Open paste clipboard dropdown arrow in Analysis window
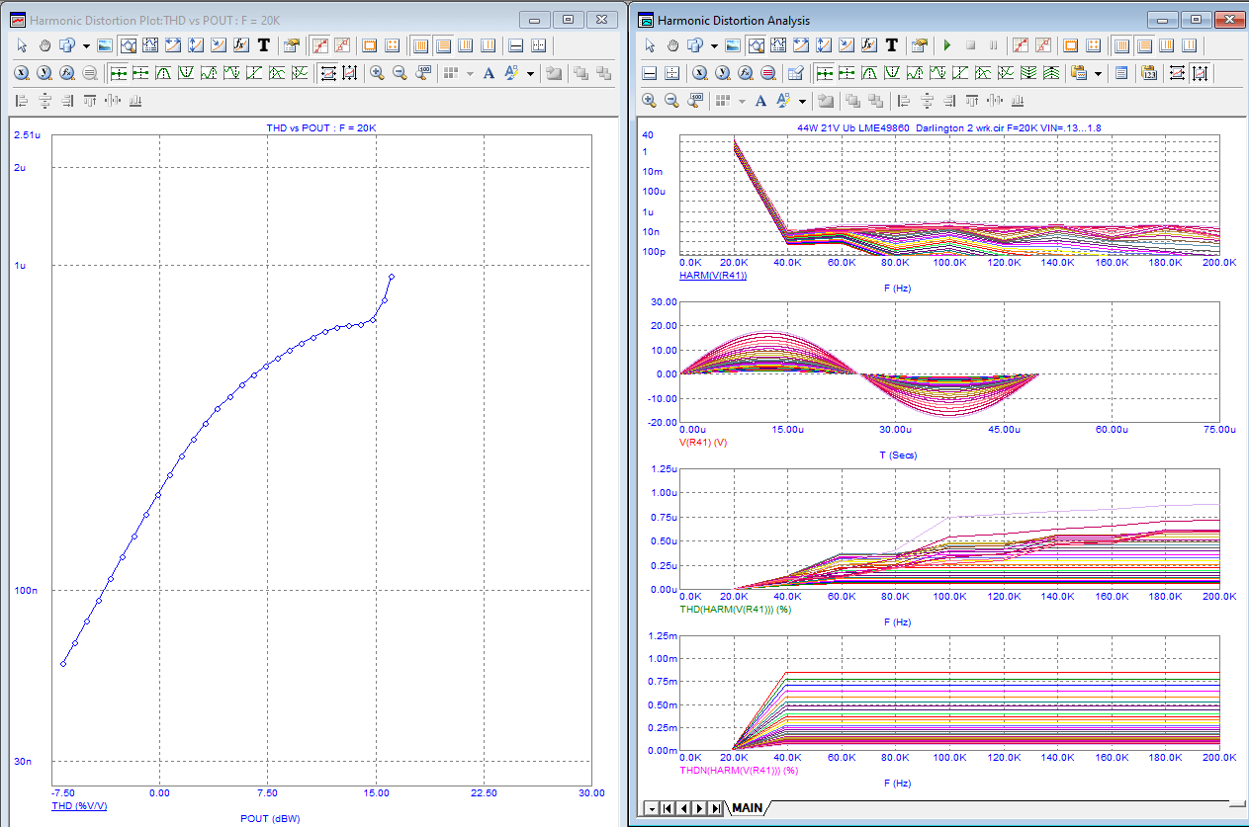The image size is (1249, 827). pos(1098,73)
